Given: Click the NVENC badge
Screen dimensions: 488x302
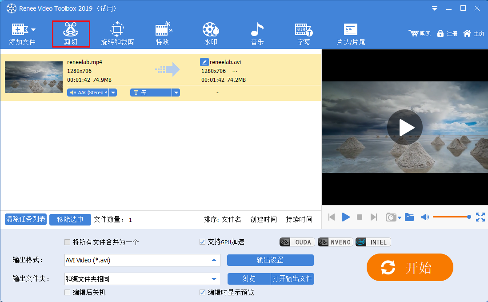Looking at the screenshot, I should tap(335, 242).
